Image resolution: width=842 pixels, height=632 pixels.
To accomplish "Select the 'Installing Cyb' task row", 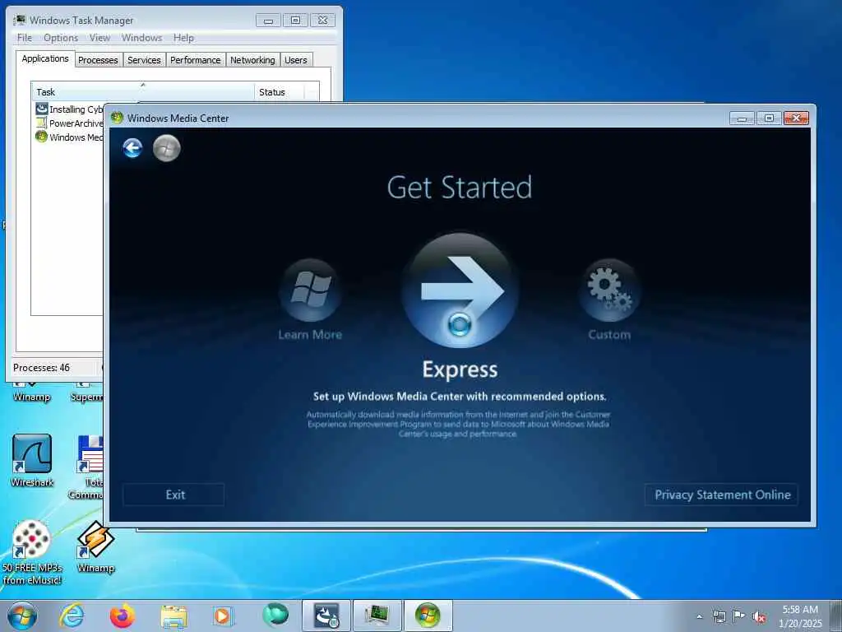I will pyautogui.click(x=69, y=109).
